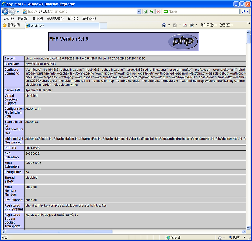Viewport: 252px width, 241px height.
Task: Click the Read Mail envelope icon
Action: pos(185,25)
